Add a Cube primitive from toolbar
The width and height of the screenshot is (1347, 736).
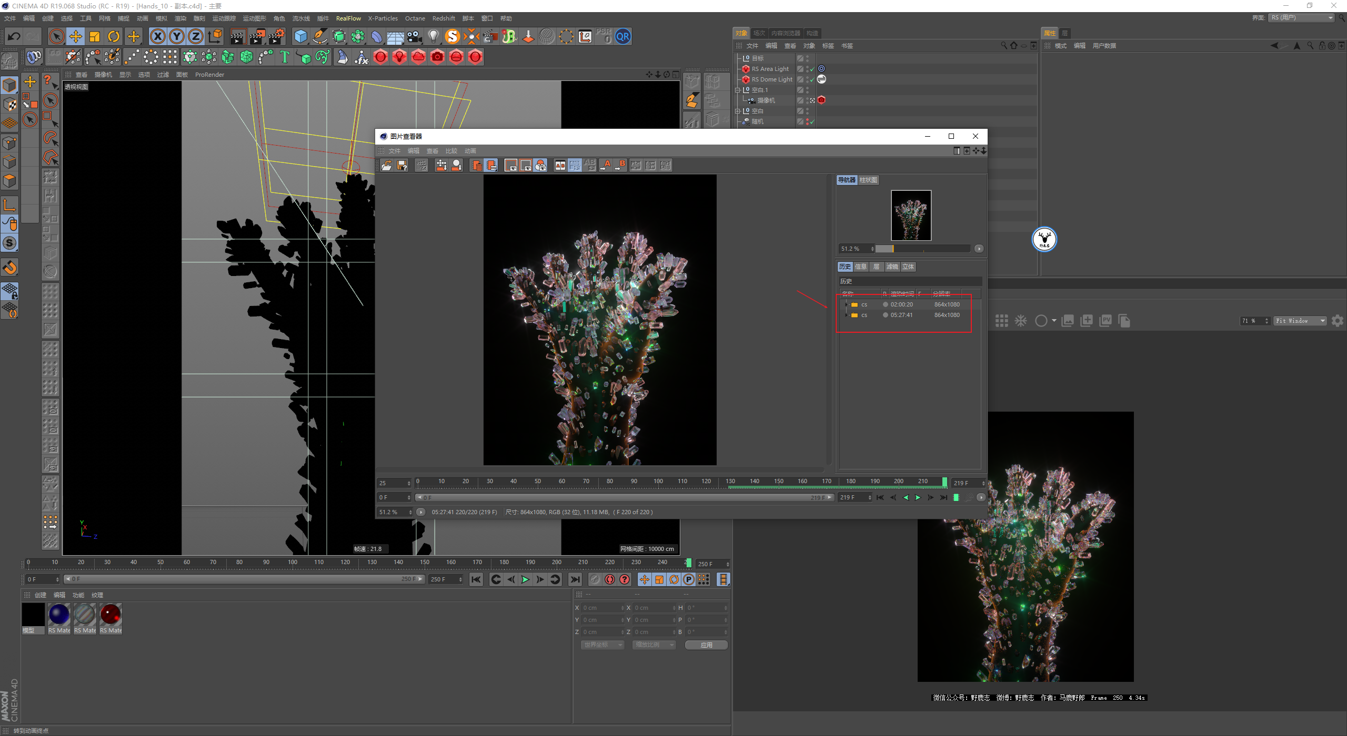point(300,36)
